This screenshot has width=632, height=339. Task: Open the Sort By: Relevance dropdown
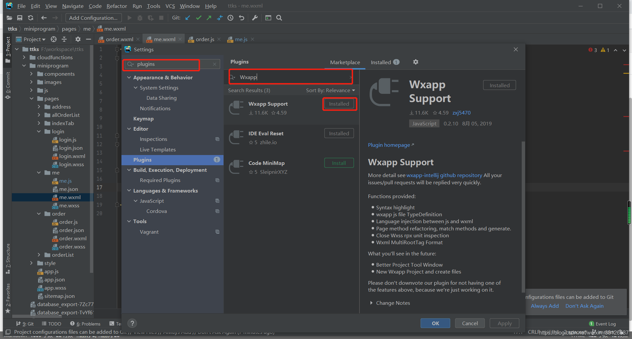(330, 90)
